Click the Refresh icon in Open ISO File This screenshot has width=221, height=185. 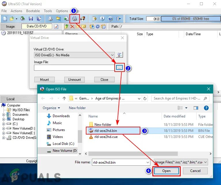[x=145, y=98]
